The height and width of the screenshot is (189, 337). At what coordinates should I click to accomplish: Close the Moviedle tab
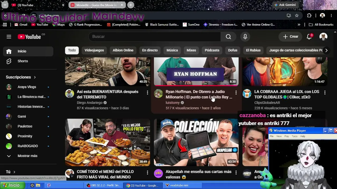[122, 5]
